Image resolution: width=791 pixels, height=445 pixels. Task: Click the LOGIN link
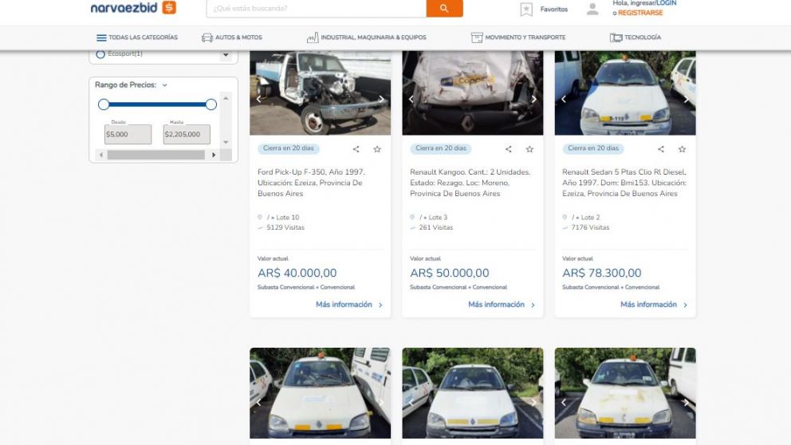[666, 3]
